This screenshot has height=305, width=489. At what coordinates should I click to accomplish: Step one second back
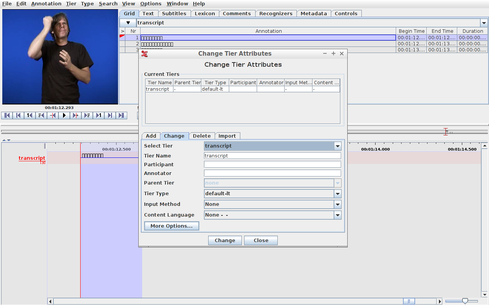click(x=30, y=116)
